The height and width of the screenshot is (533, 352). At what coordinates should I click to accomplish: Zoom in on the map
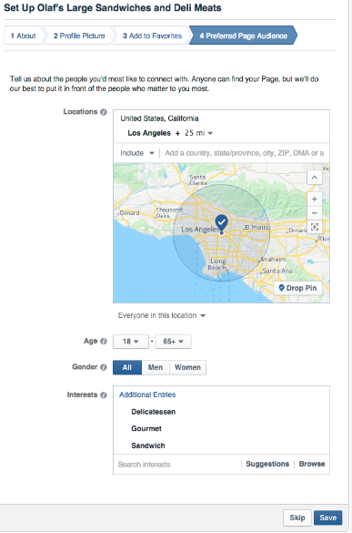point(315,200)
